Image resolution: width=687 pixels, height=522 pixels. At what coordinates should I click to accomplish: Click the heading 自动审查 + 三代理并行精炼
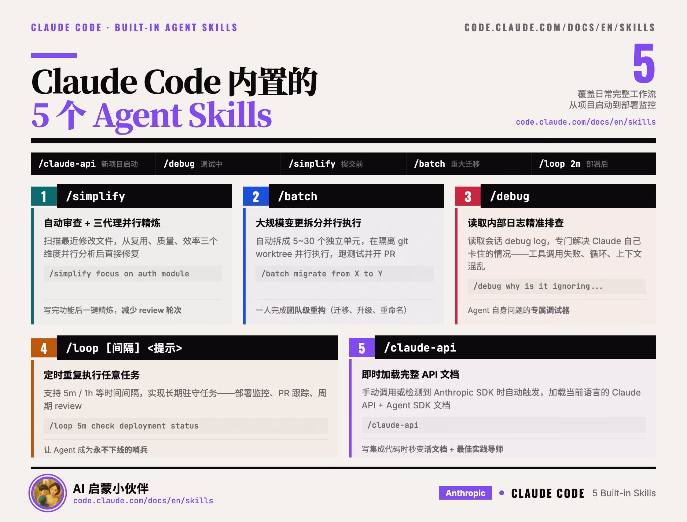click(102, 223)
